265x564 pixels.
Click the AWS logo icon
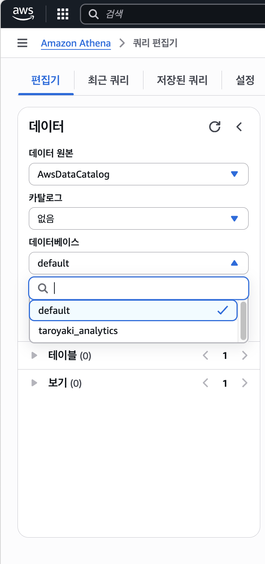(x=23, y=14)
